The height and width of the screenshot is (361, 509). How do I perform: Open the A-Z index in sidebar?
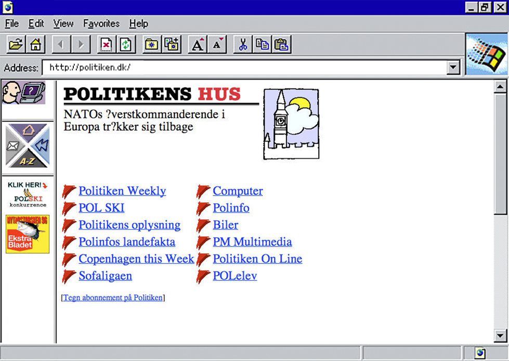click(27, 160)
